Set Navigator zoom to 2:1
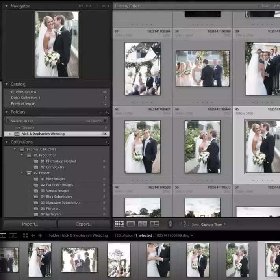The image size is (280, 280). pos(104,6)
